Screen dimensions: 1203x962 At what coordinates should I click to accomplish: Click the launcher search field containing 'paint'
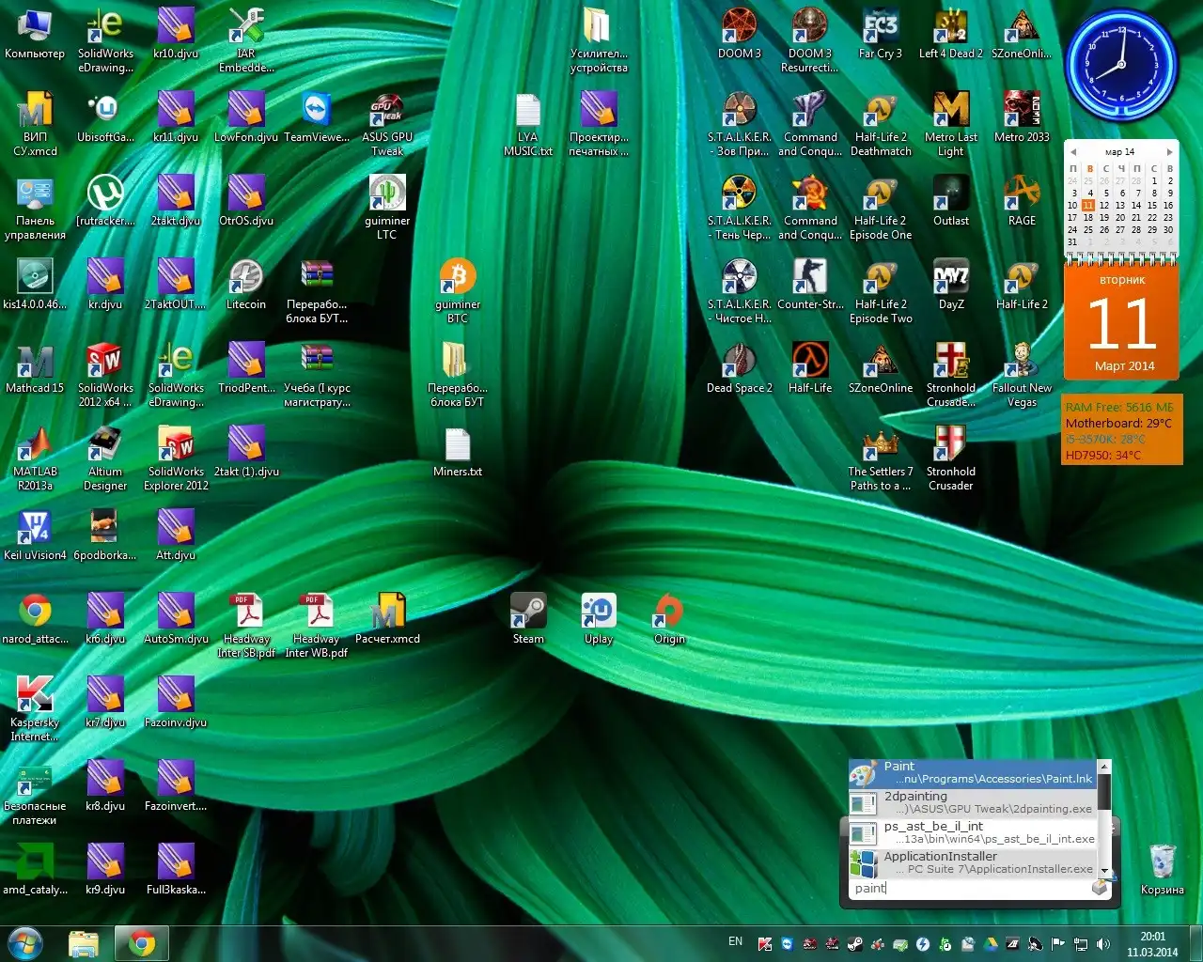tap(968, 888)
